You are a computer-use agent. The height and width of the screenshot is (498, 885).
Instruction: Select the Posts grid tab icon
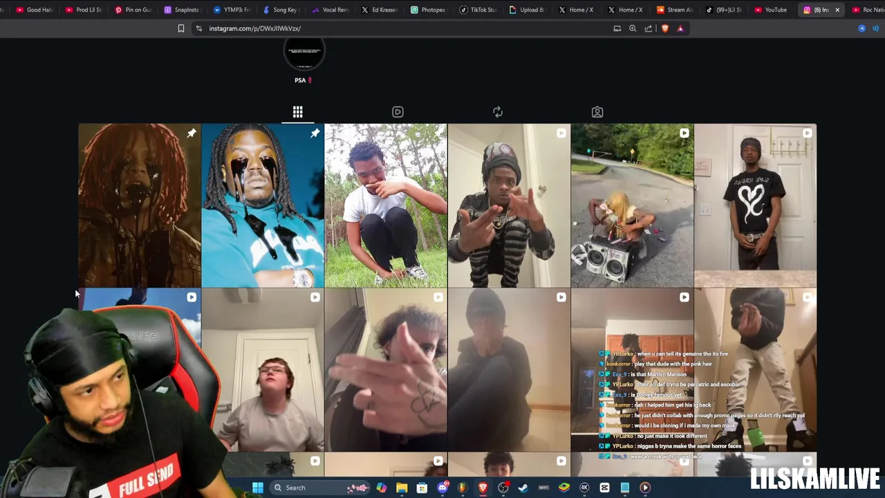298,112
